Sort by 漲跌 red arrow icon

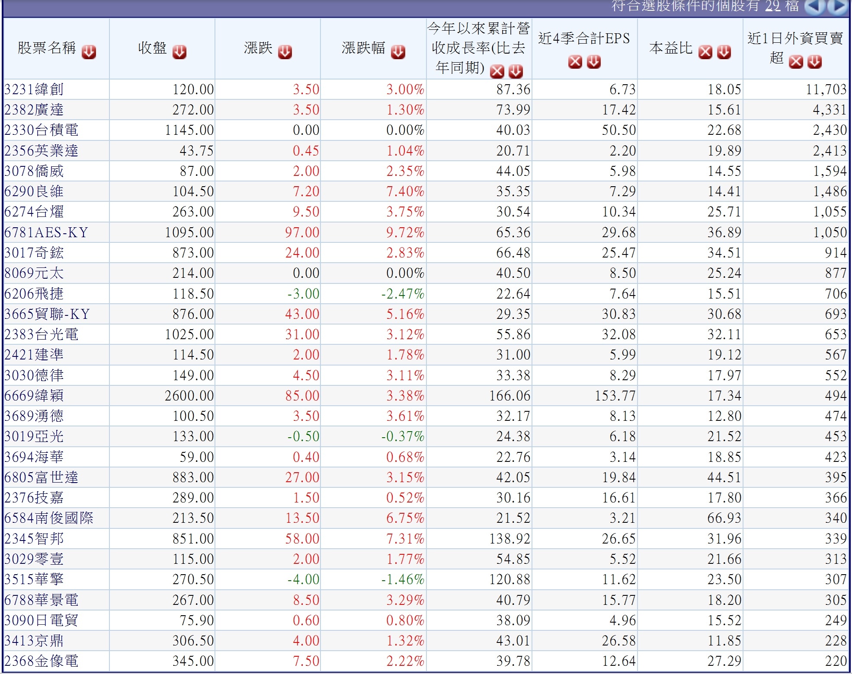(285, 52)
